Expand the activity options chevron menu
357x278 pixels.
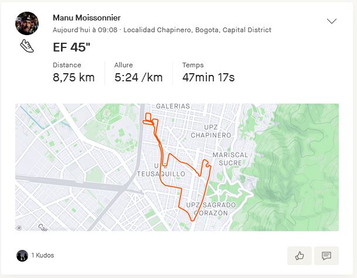332,21
